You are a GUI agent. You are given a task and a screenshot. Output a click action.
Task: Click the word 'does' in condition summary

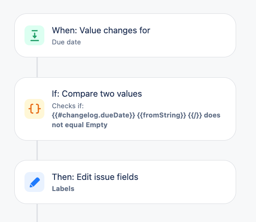pos(212,115)
